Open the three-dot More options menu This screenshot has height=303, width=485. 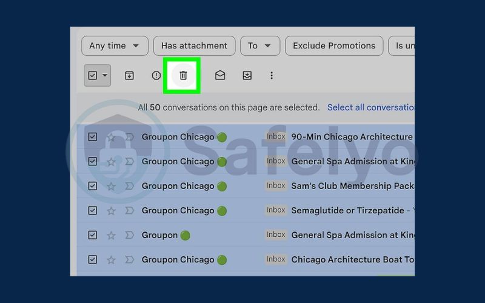click(x=272, y=76)
